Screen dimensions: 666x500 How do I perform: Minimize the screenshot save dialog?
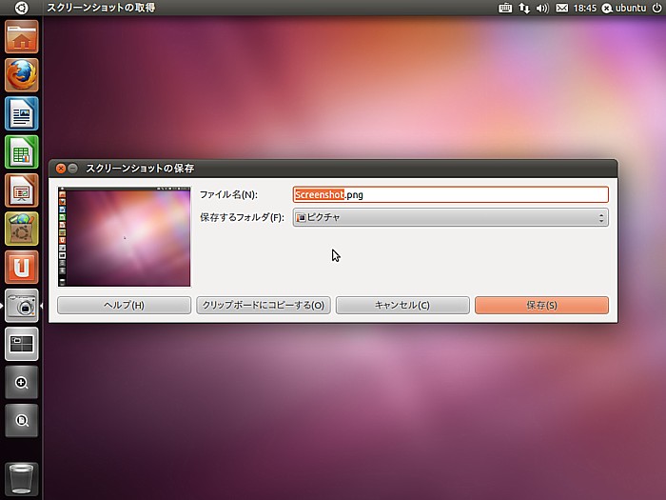point(73,169)
